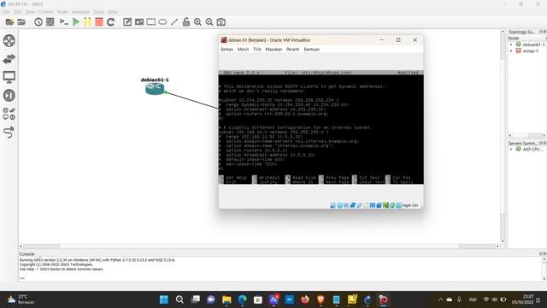
Task: Click the Topology Summary horizontal scrollbar
Action: (526, 135)
